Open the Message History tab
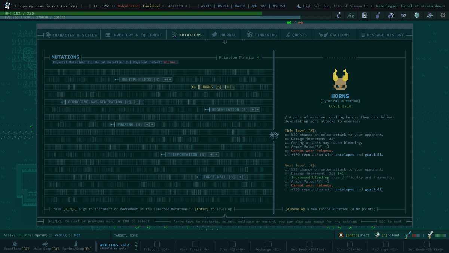Image resolution: width=449 pixels, height=253 pixels. (382, 35)
